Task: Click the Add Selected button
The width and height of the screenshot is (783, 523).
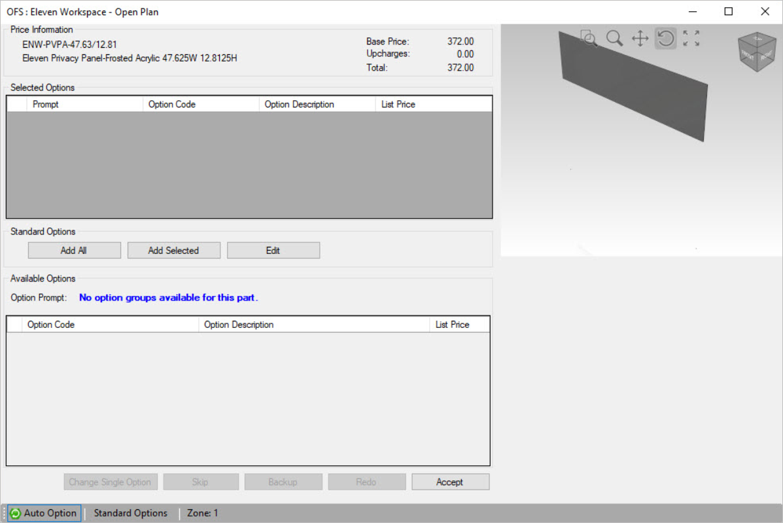Action: tap(173, 250)
